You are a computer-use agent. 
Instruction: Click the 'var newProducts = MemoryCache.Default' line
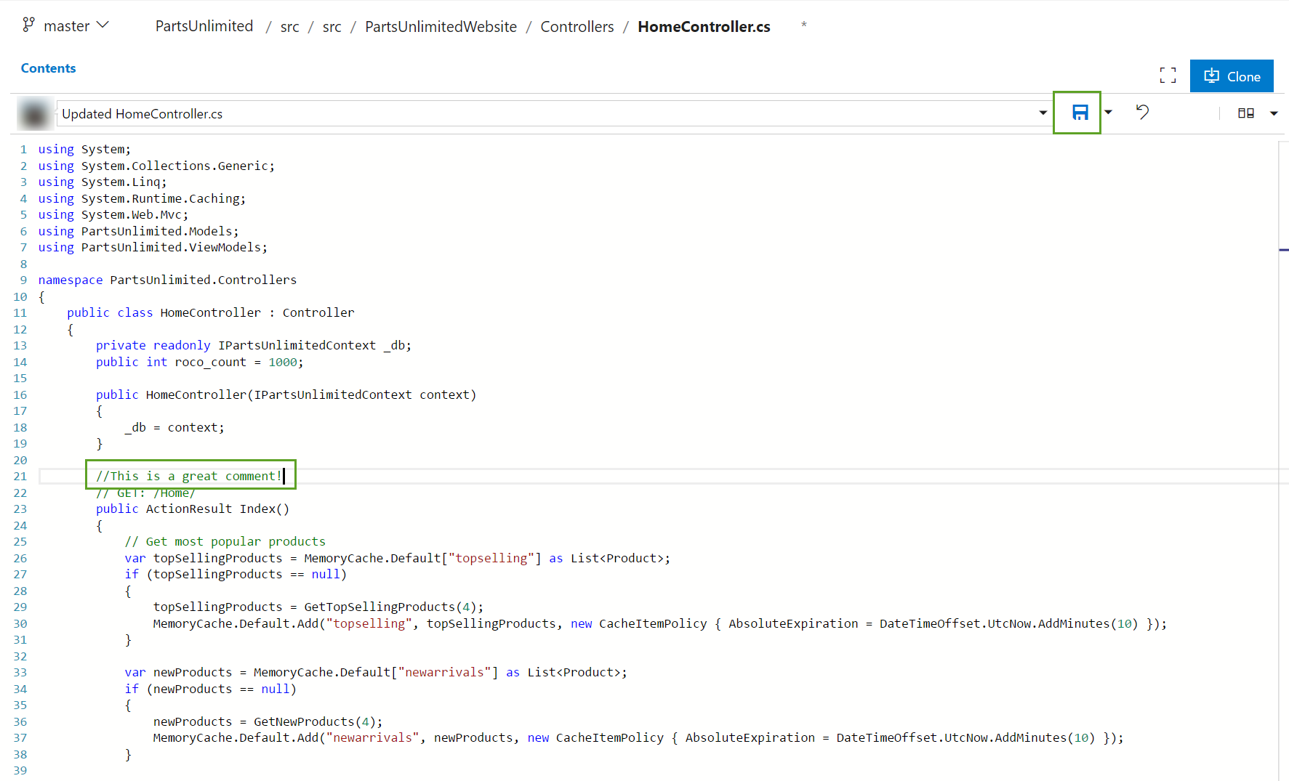click(x=376, y=672)
